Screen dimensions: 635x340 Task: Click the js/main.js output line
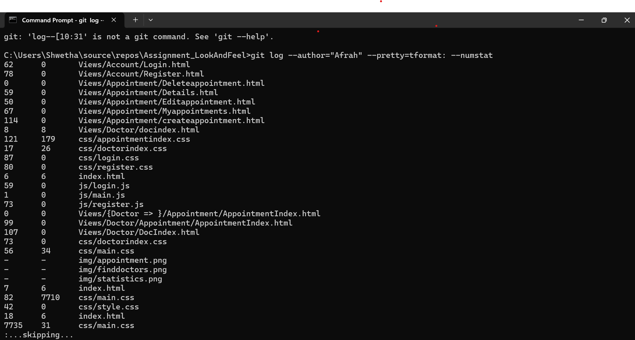101,195
